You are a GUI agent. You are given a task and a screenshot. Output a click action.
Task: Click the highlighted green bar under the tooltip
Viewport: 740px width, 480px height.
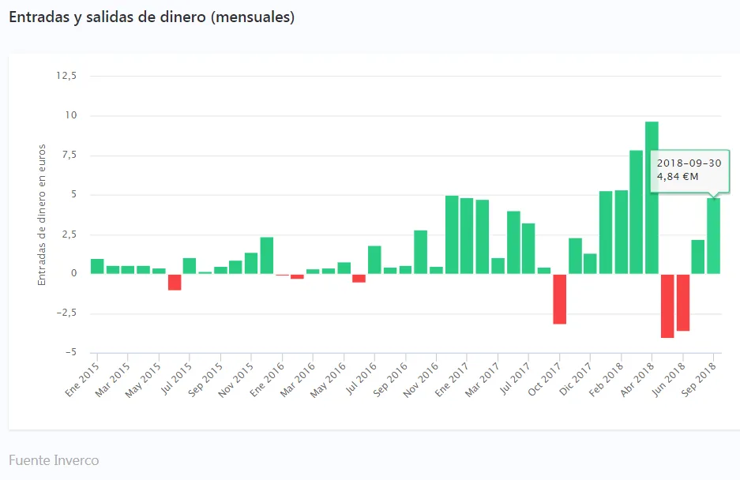click(x=713, y=236)
